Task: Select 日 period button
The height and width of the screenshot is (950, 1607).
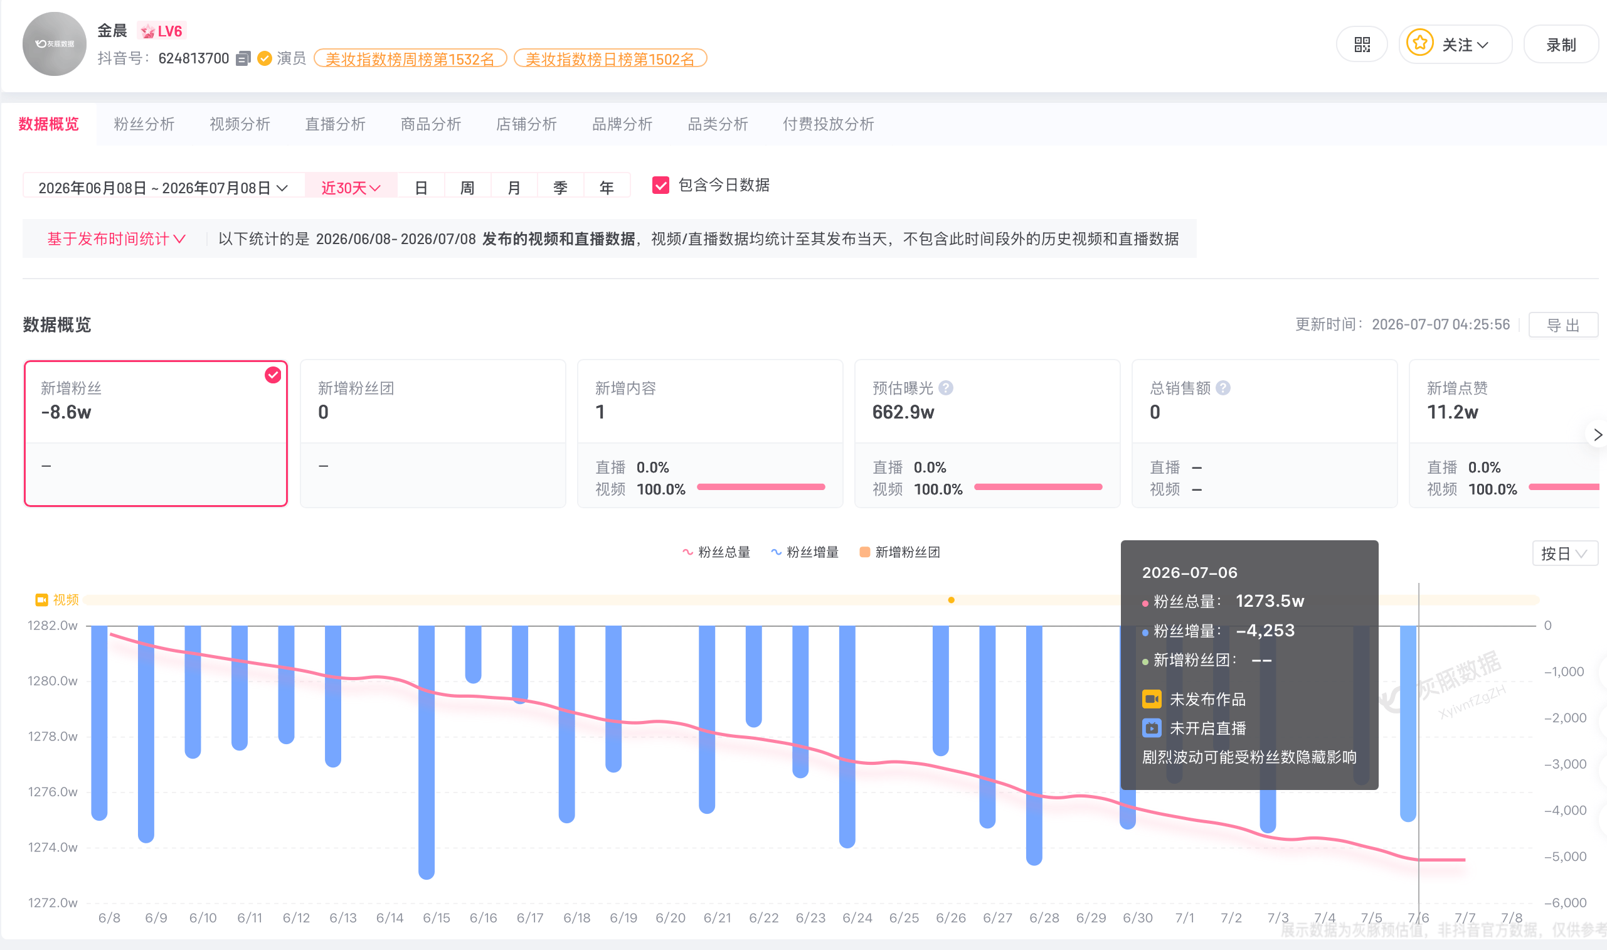Action: tap(420, 188)
